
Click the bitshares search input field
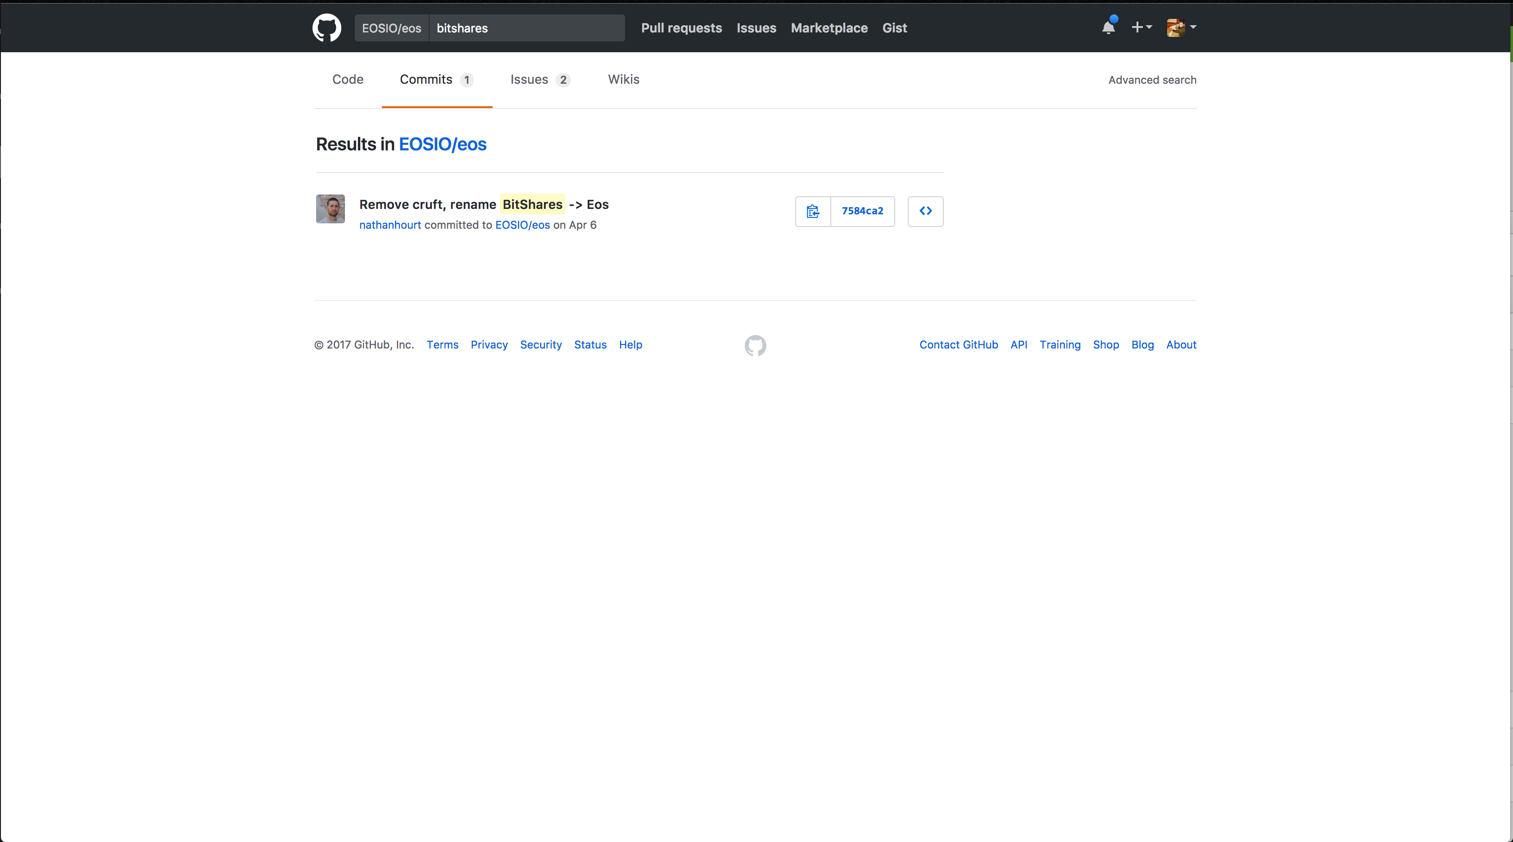point(526,28)
